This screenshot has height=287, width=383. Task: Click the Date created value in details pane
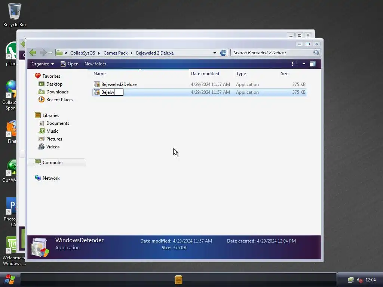tap(276, 241)
